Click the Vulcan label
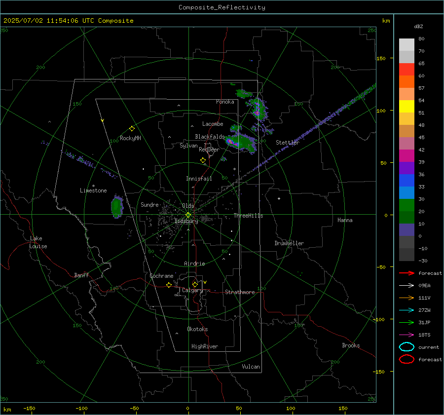 click(x=251, y=367)
